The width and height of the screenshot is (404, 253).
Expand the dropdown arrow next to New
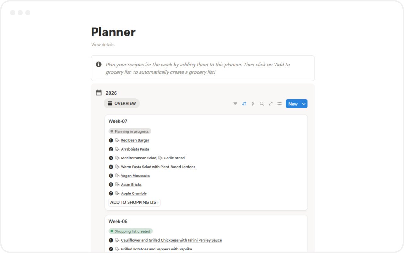coord(304,104)
